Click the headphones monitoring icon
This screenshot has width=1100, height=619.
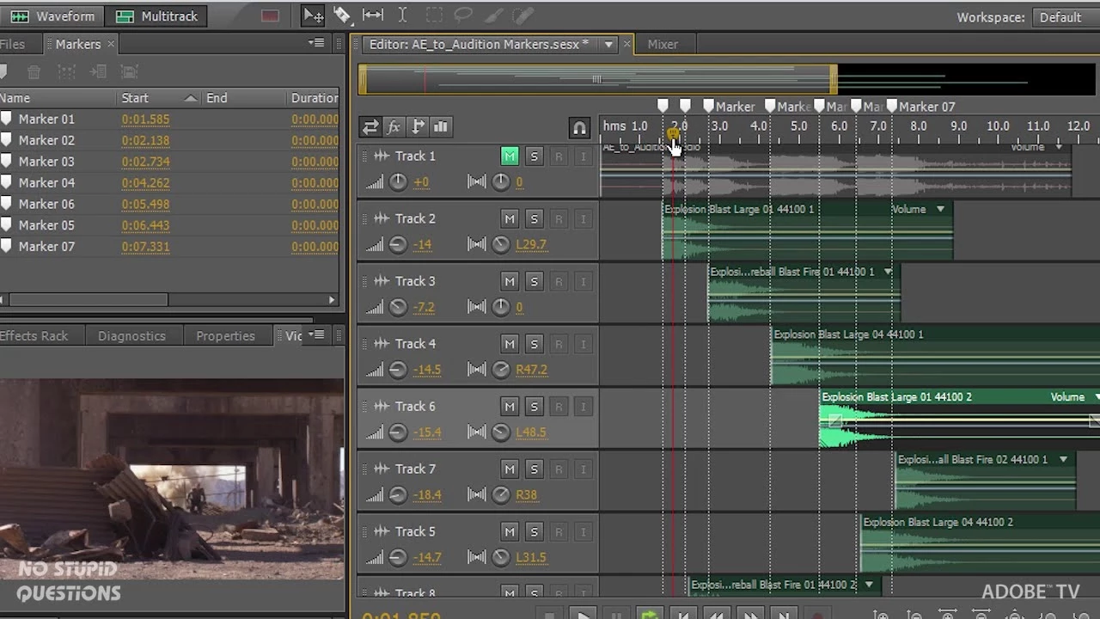tap(580, 128)
